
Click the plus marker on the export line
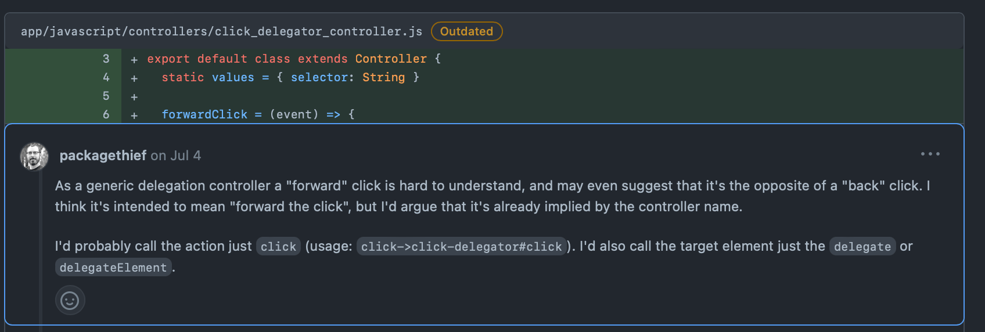point(134,59)
